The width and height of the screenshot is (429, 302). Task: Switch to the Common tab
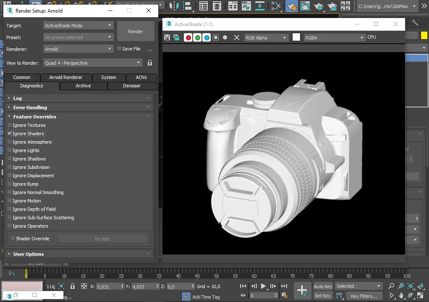22,77
